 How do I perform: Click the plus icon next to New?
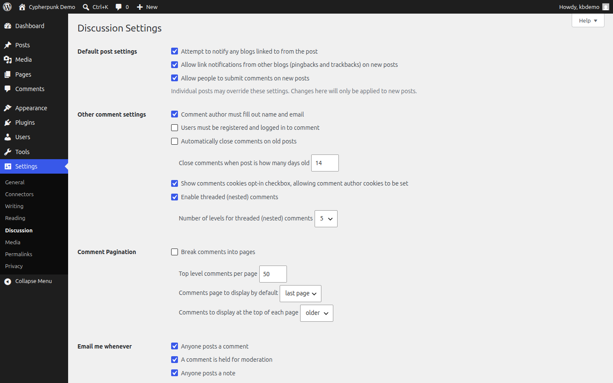(140, 7)
